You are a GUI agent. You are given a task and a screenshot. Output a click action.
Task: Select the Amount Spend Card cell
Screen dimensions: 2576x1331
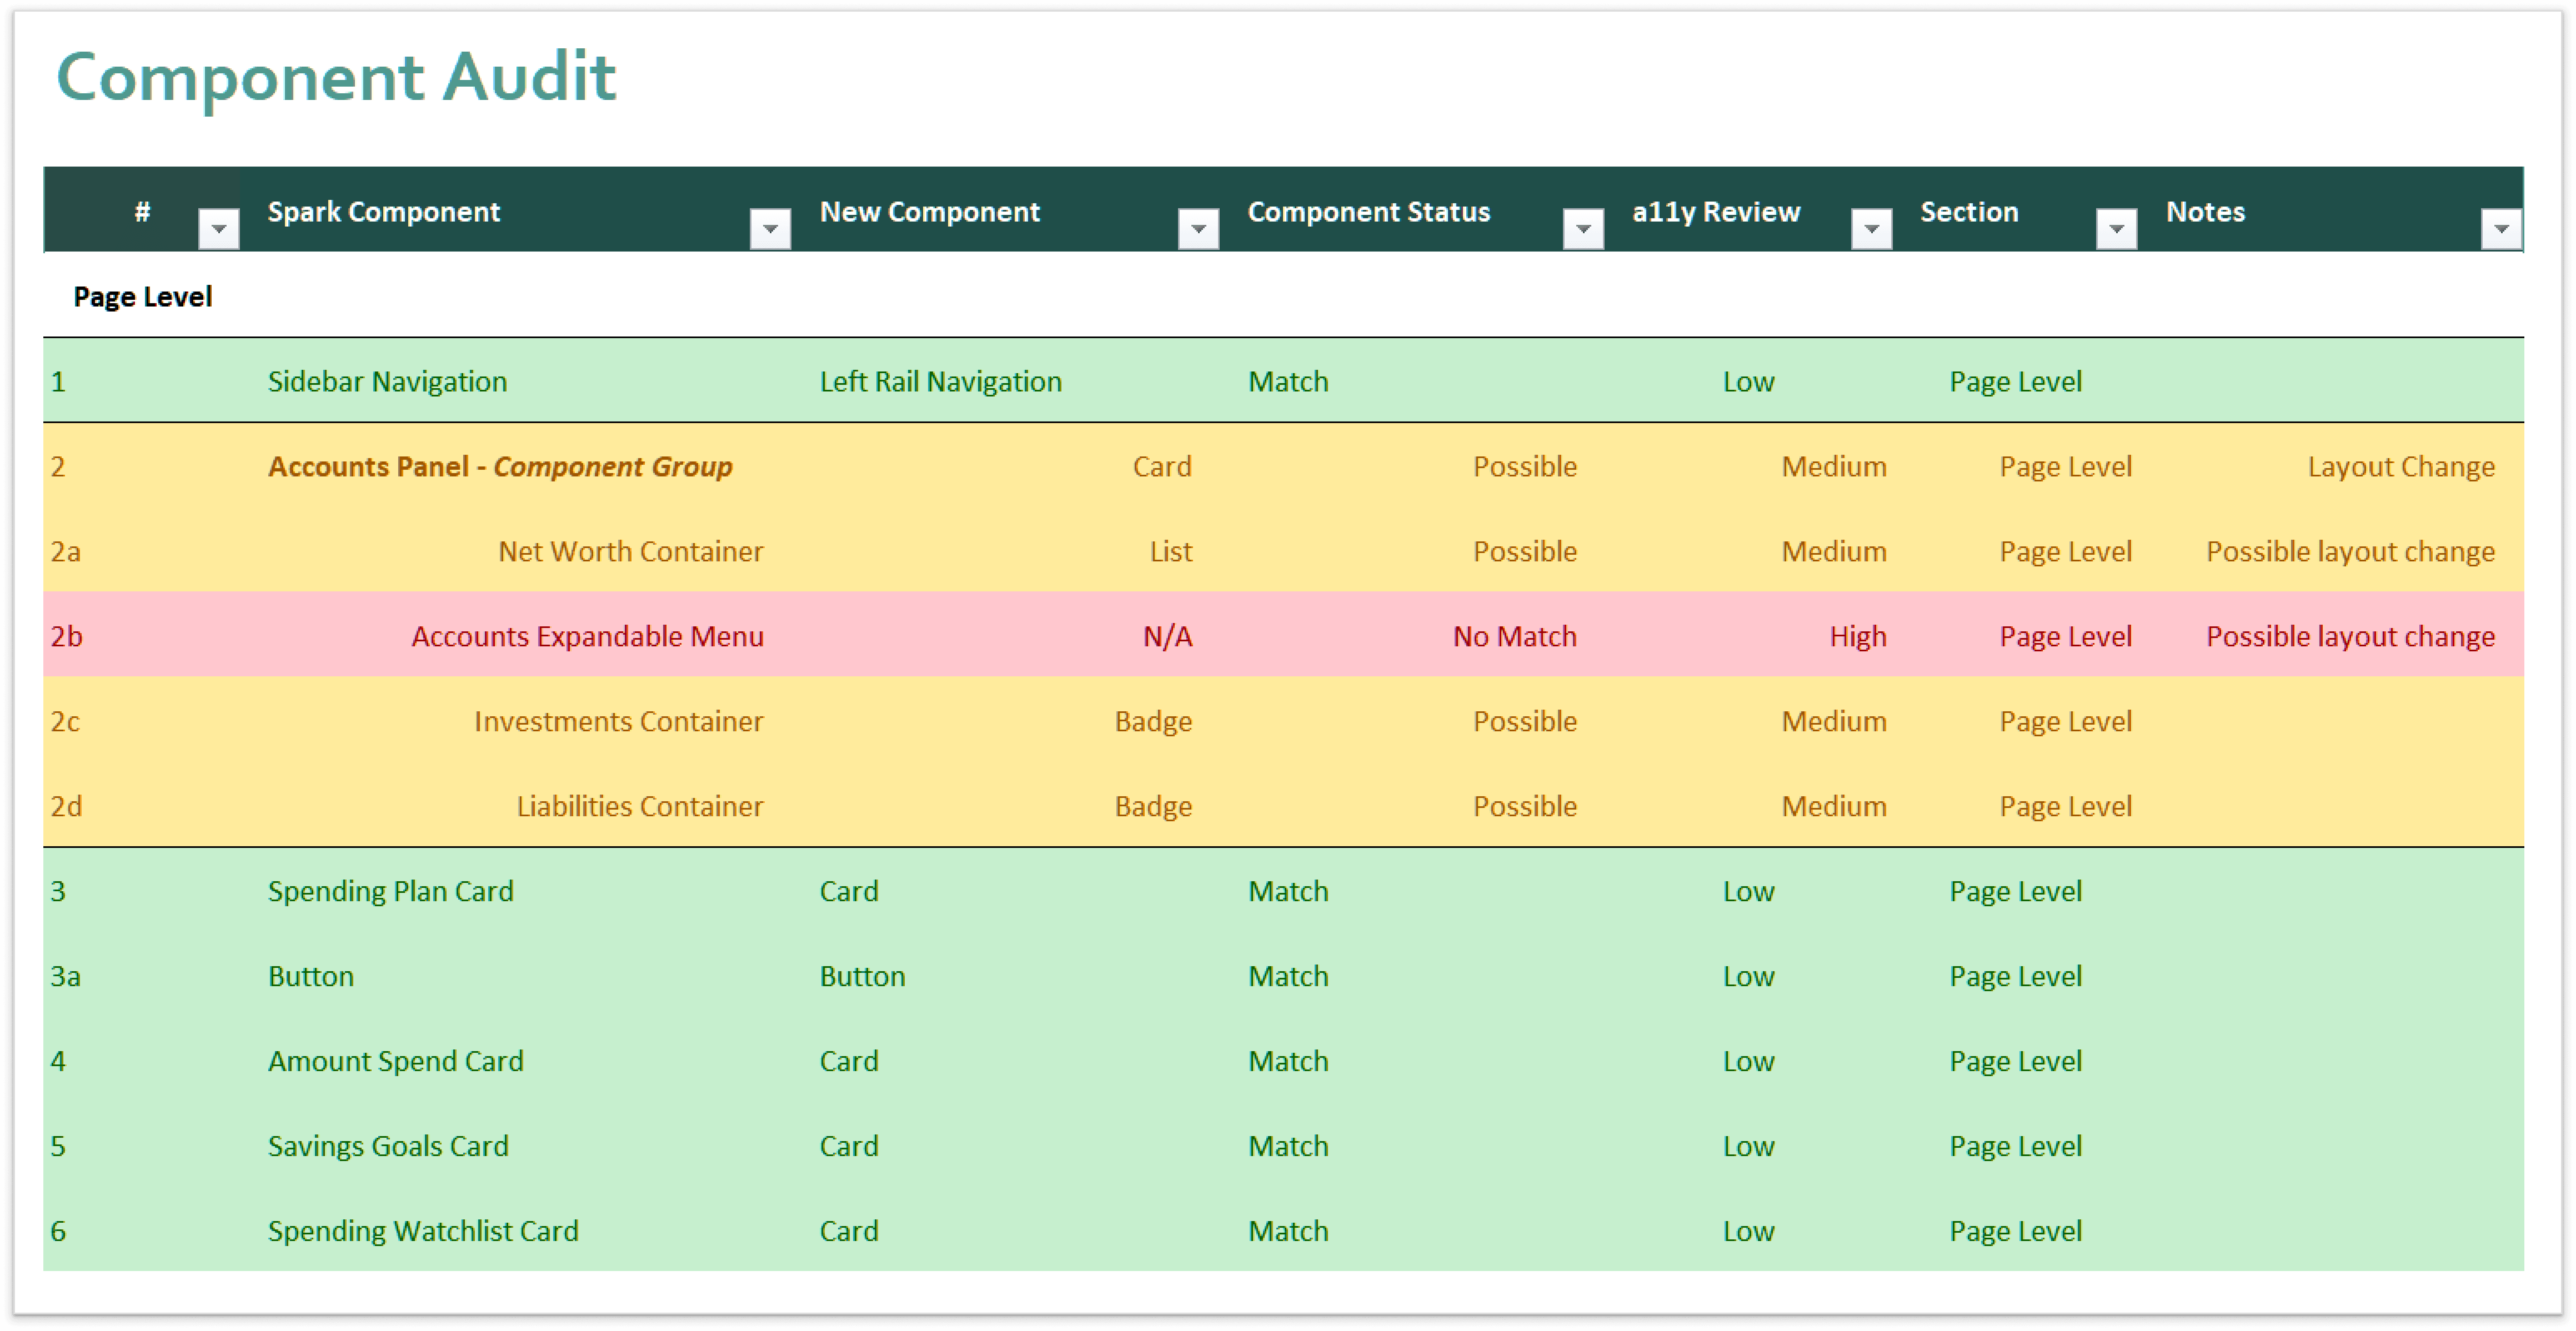pos(396,1062)
